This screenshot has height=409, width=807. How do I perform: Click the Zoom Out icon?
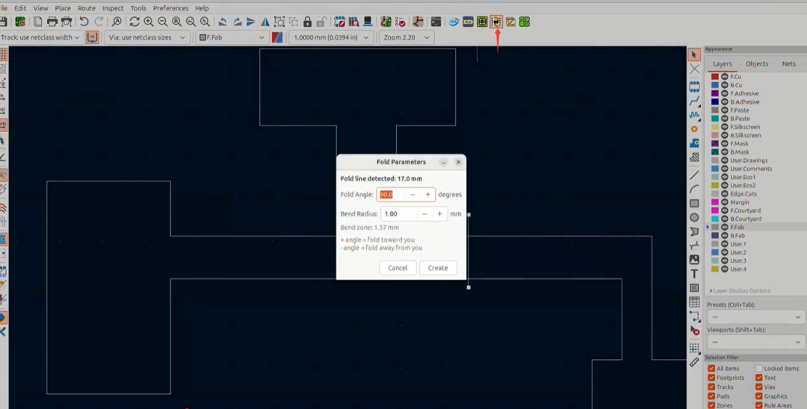point(163,22)
